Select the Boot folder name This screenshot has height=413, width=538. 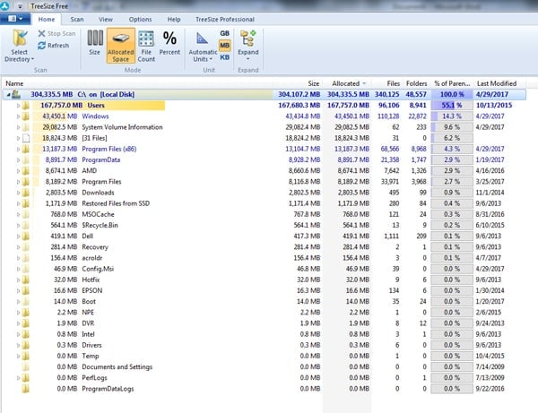point(89,302)
